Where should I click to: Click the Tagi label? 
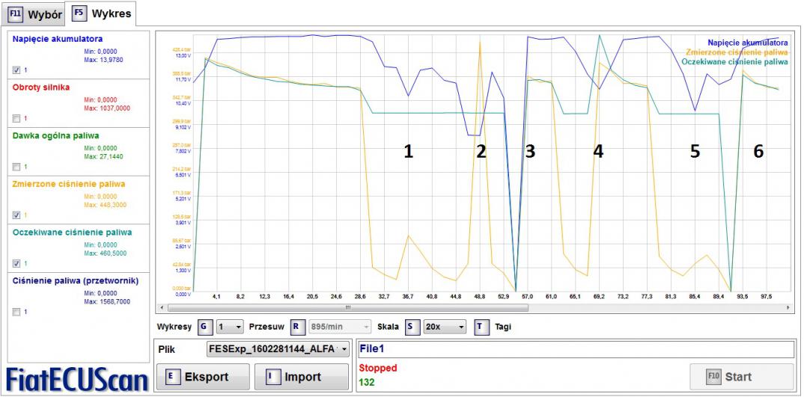(x=503, y=326)
